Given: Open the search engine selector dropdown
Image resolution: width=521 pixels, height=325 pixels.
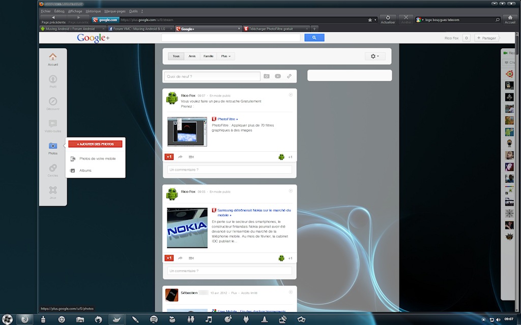Looking at the screenshot, I should pos(420,20).
